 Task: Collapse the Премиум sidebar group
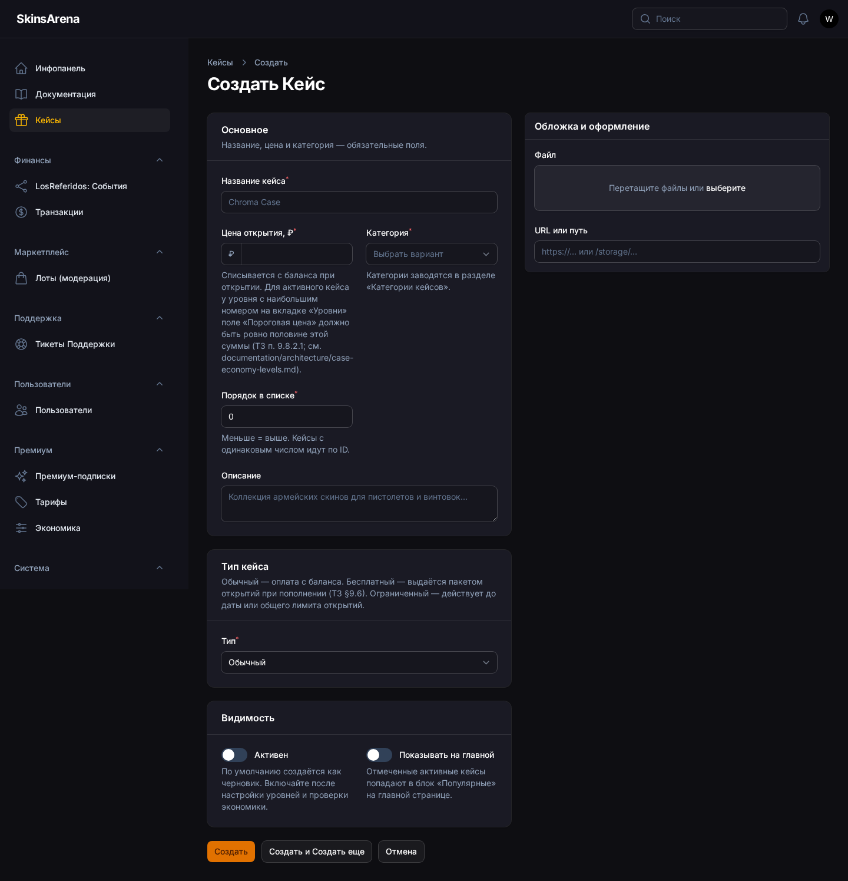coord(160,450)
